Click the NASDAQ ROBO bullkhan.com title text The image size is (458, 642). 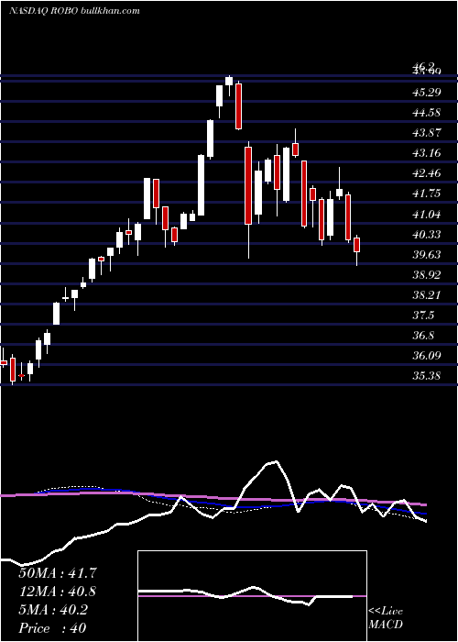tap(74, 11)
